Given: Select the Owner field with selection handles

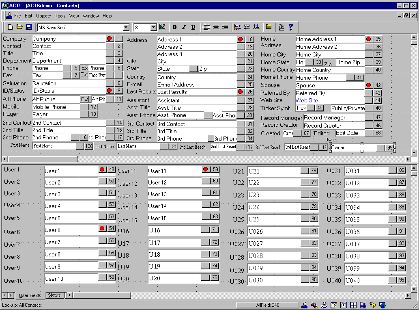Looking at the screenshot, I should point(362,147).
